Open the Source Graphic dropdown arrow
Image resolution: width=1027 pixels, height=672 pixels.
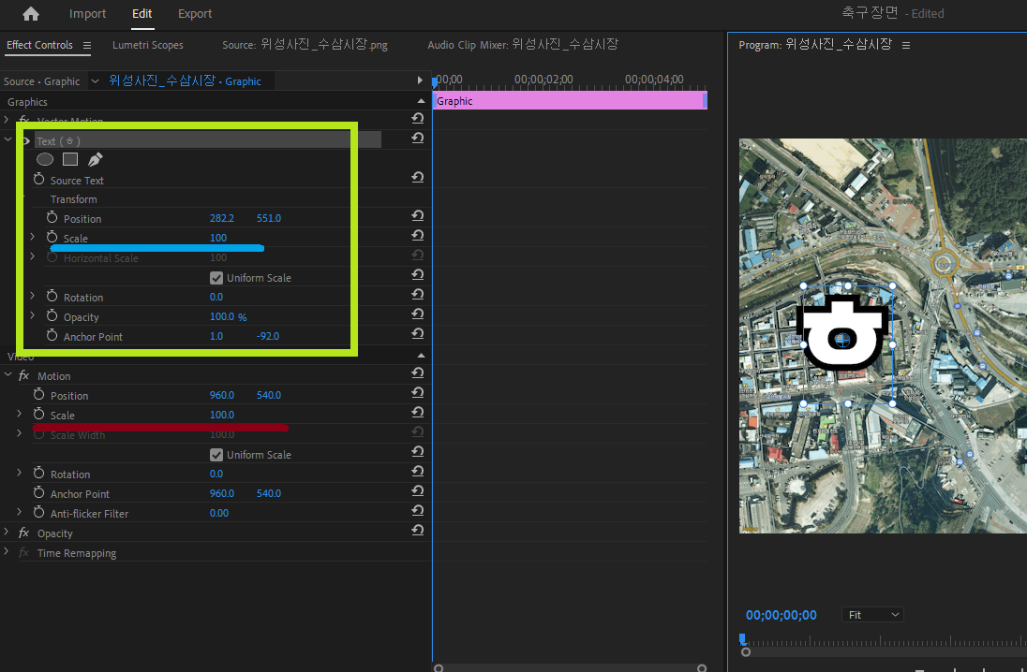[95, 81]
